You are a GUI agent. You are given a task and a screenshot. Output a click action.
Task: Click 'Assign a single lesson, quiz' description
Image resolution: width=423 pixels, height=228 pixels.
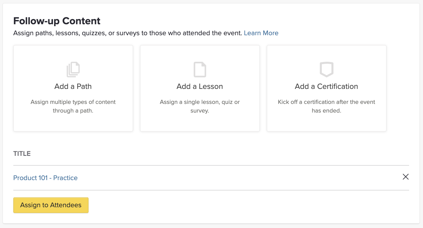[200, 106]
